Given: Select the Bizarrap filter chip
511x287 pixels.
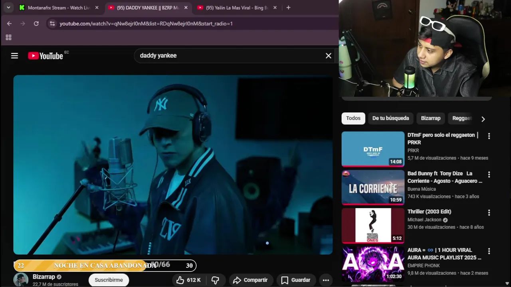Looking at the screenshot, I should (431, 118).
